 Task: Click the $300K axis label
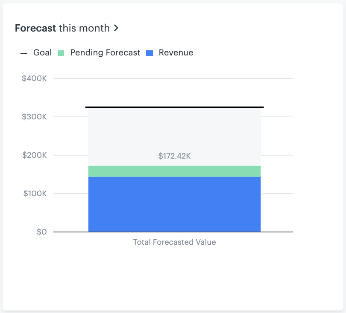tap(34, 116)
